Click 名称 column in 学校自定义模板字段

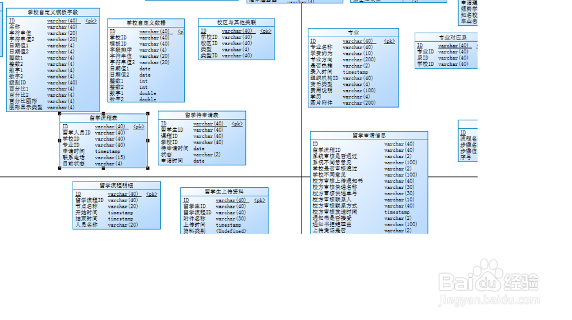(15, 27)
